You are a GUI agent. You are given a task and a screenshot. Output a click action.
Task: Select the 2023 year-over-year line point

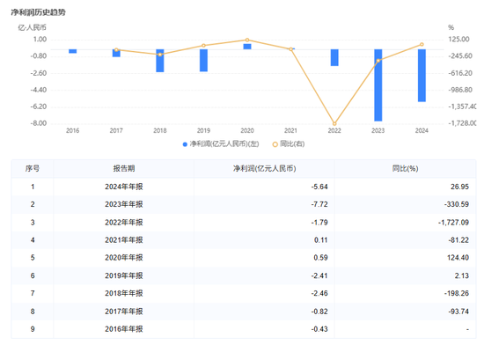378,61
